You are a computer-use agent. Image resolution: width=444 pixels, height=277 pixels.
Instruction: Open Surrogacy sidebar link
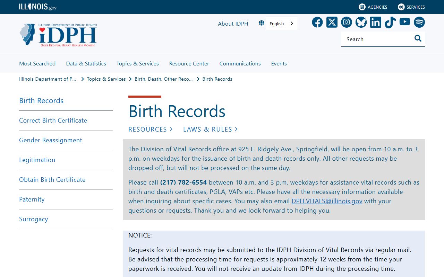pos(34,219)
